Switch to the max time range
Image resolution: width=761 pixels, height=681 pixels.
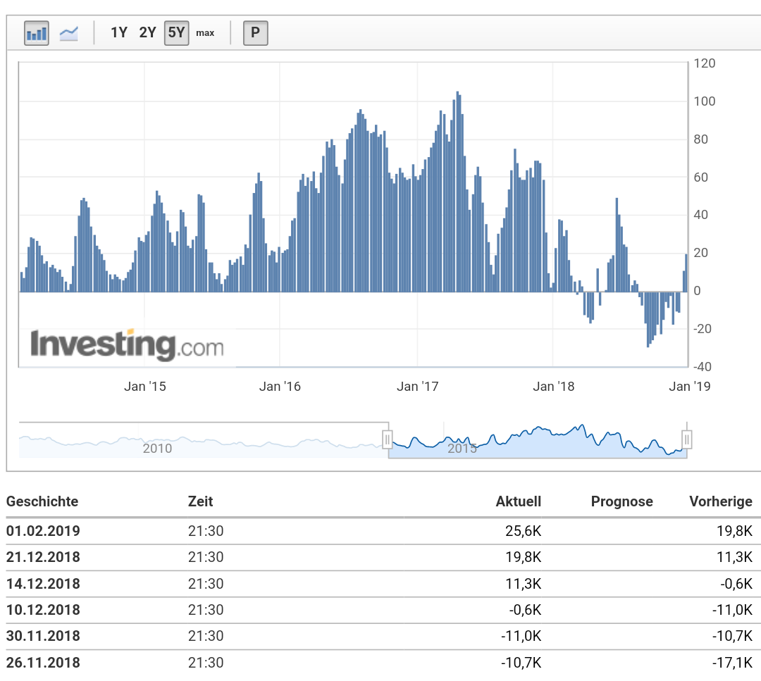point(205,32)
